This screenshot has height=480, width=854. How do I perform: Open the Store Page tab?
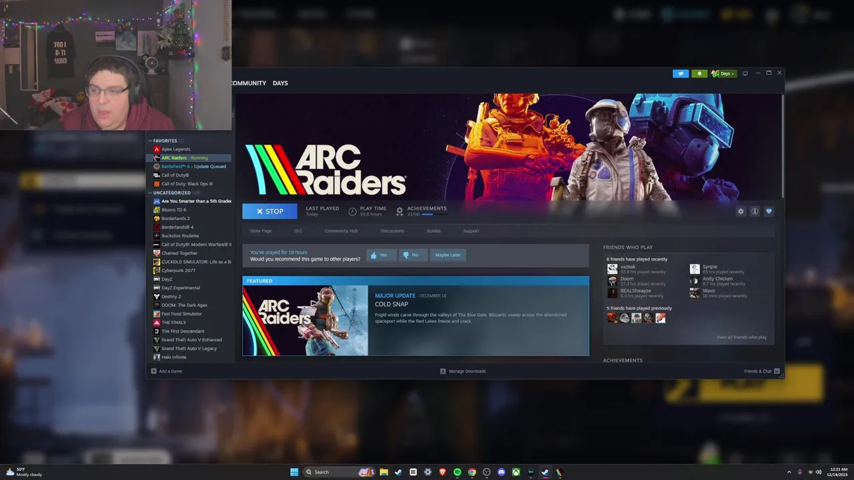(x=260, y=231)
